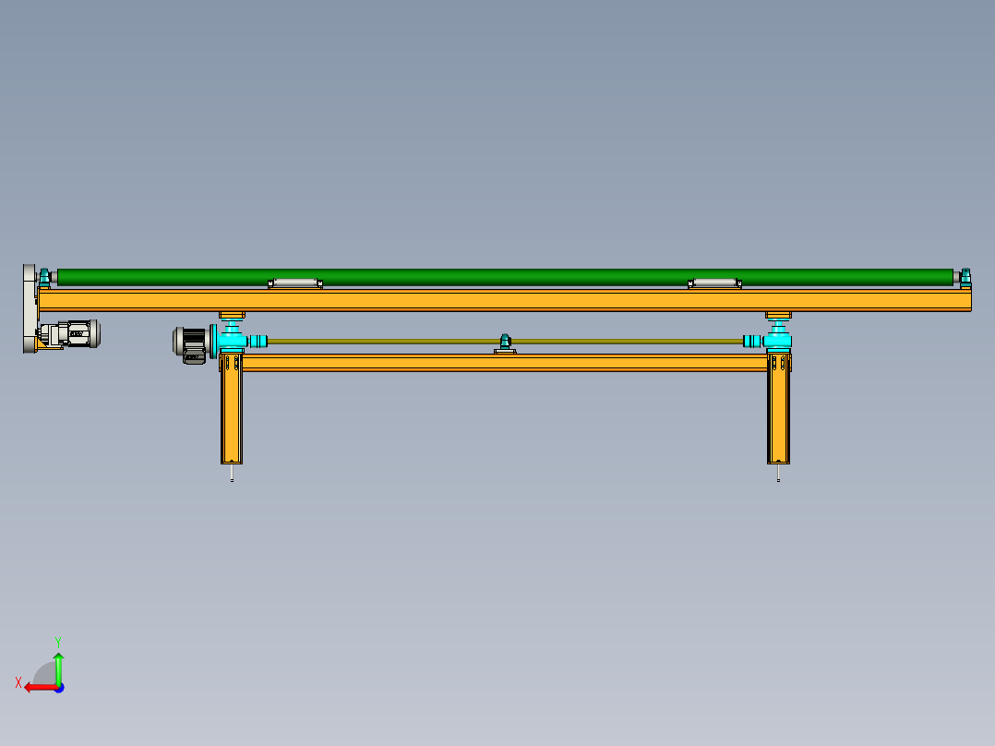Select the black electric motor near the left leg
The image size is (995, 746).
coord(192,344)
